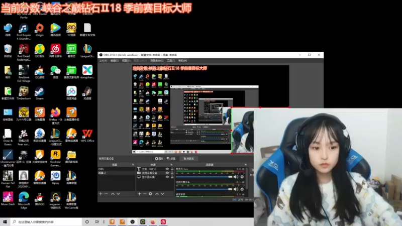This screenshot has width=402, height=226.
Task: Open the File menu in OBS
Action: (x=103, y=61)
